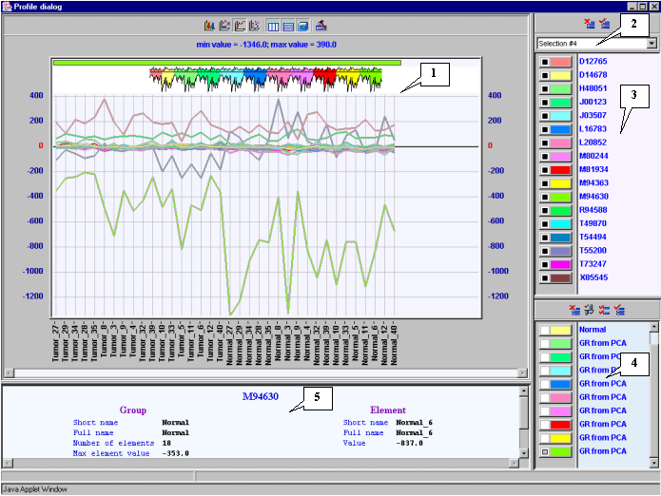This screenshot has width=661, height=496.
Task: Click uncheck-all icon above the gene list
Action: click(590, 24)
